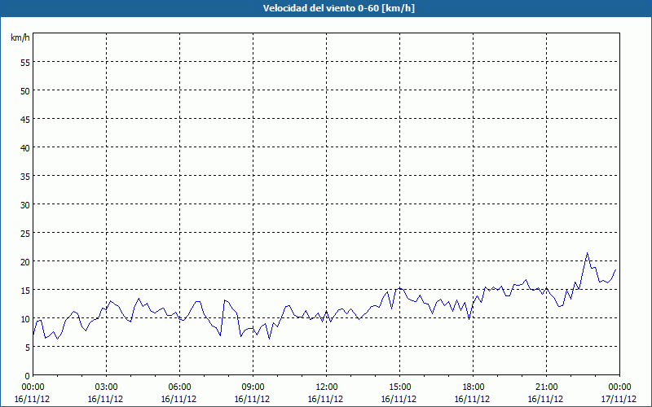Click the 06:00 time label
The width and height of the screenshot is (652, 407).
[179, 387]
